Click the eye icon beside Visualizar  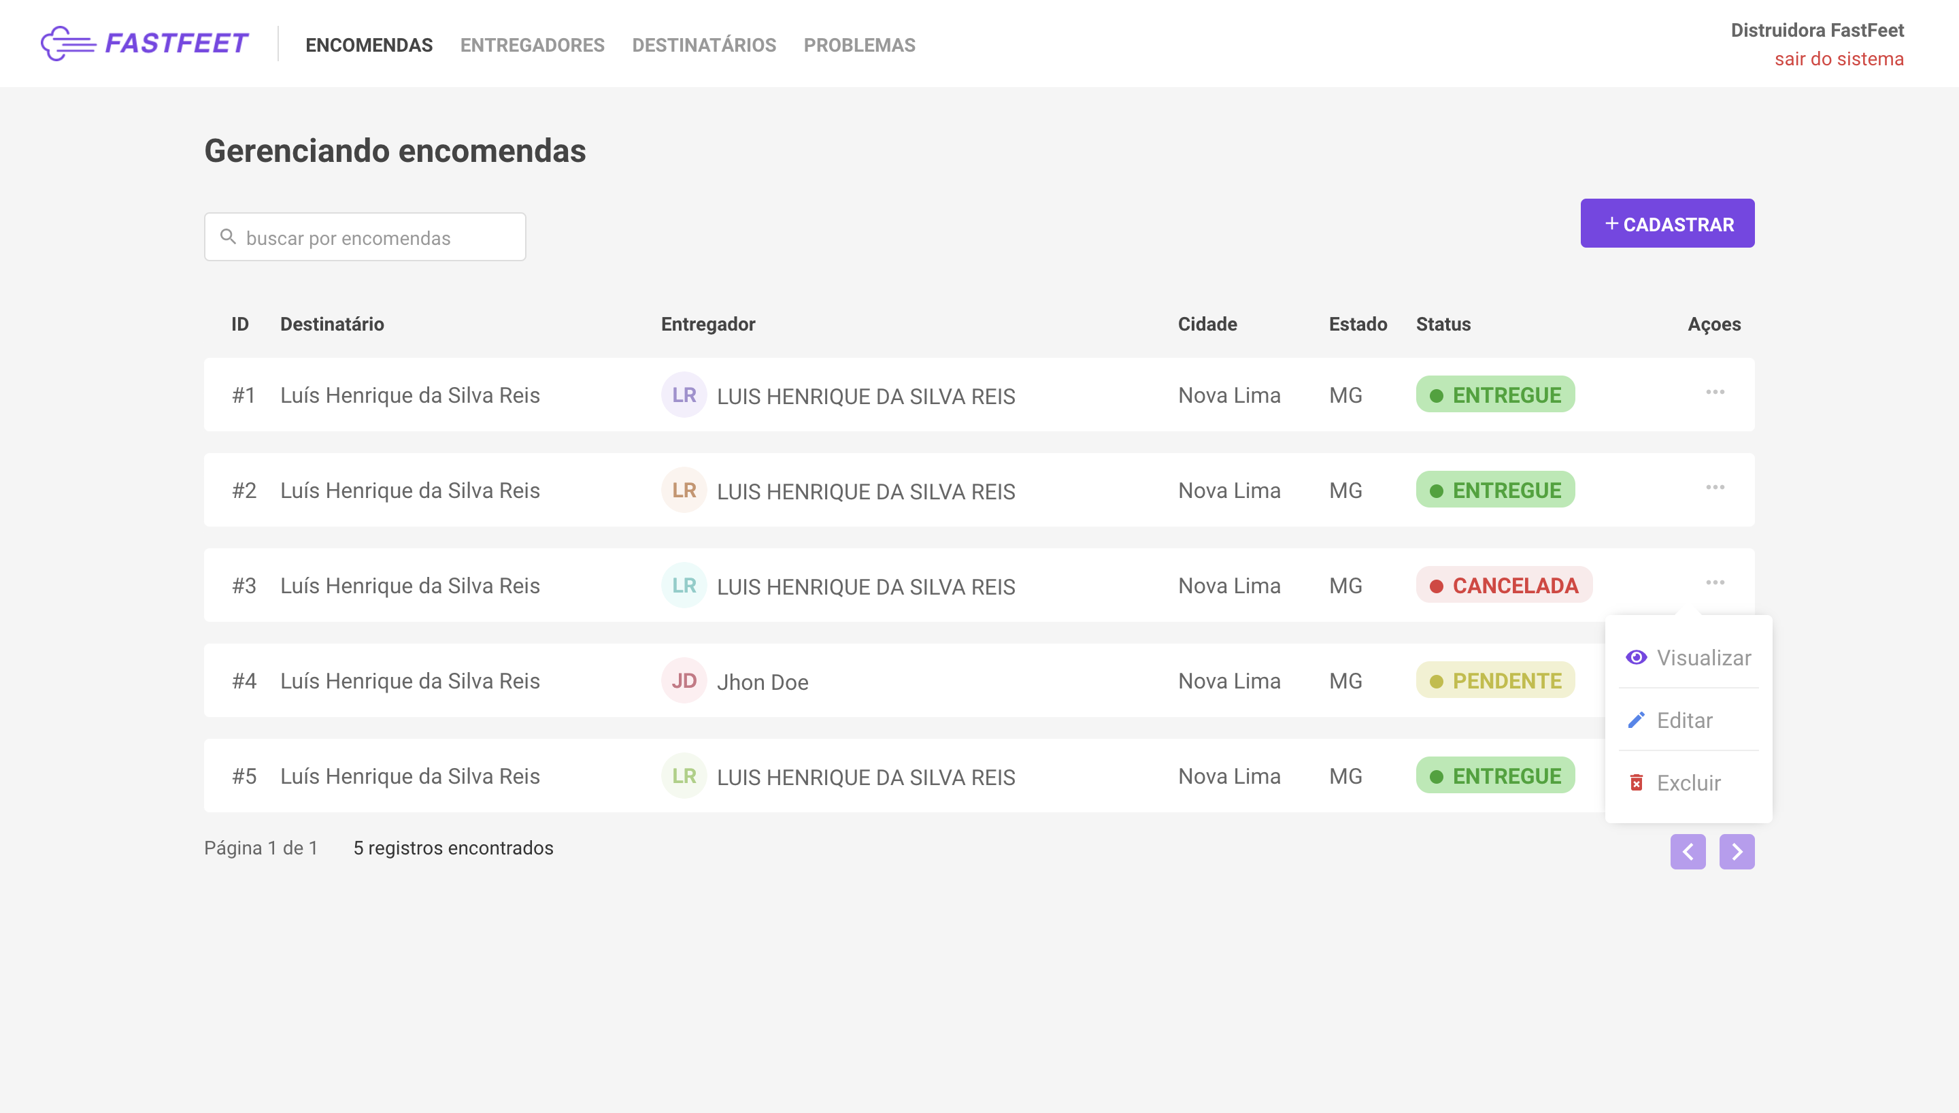click(1636, 657)
